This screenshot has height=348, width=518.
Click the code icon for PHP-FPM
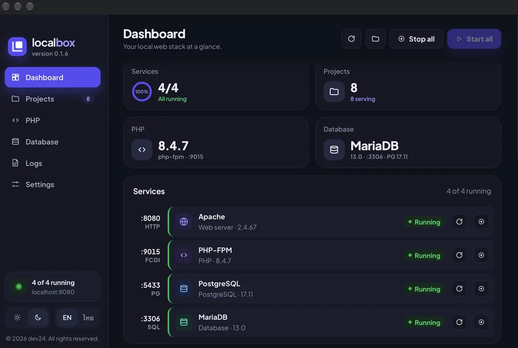184,255
